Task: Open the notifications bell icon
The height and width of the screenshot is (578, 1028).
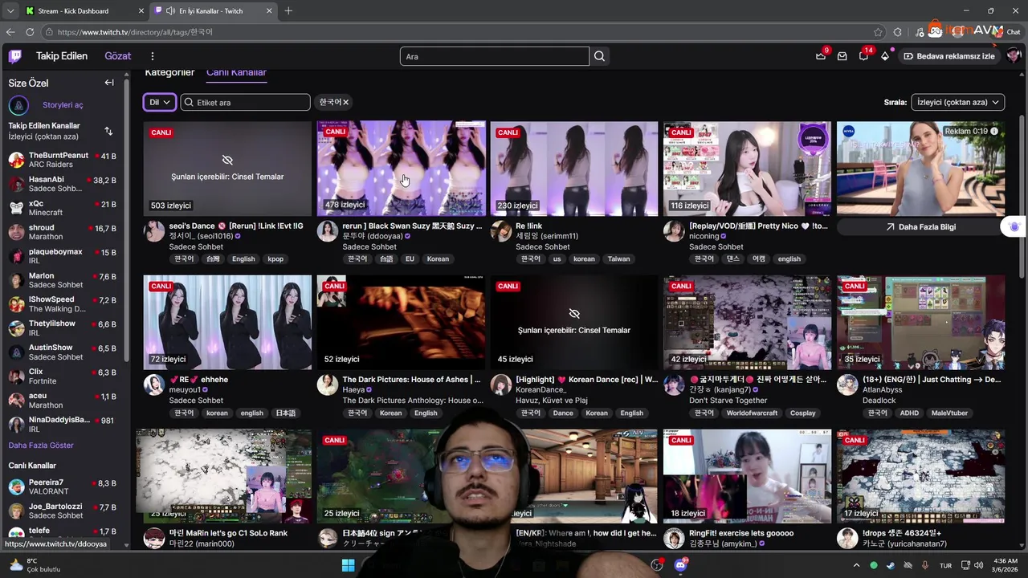Action: pyautogui.click(x=863, y=56)
